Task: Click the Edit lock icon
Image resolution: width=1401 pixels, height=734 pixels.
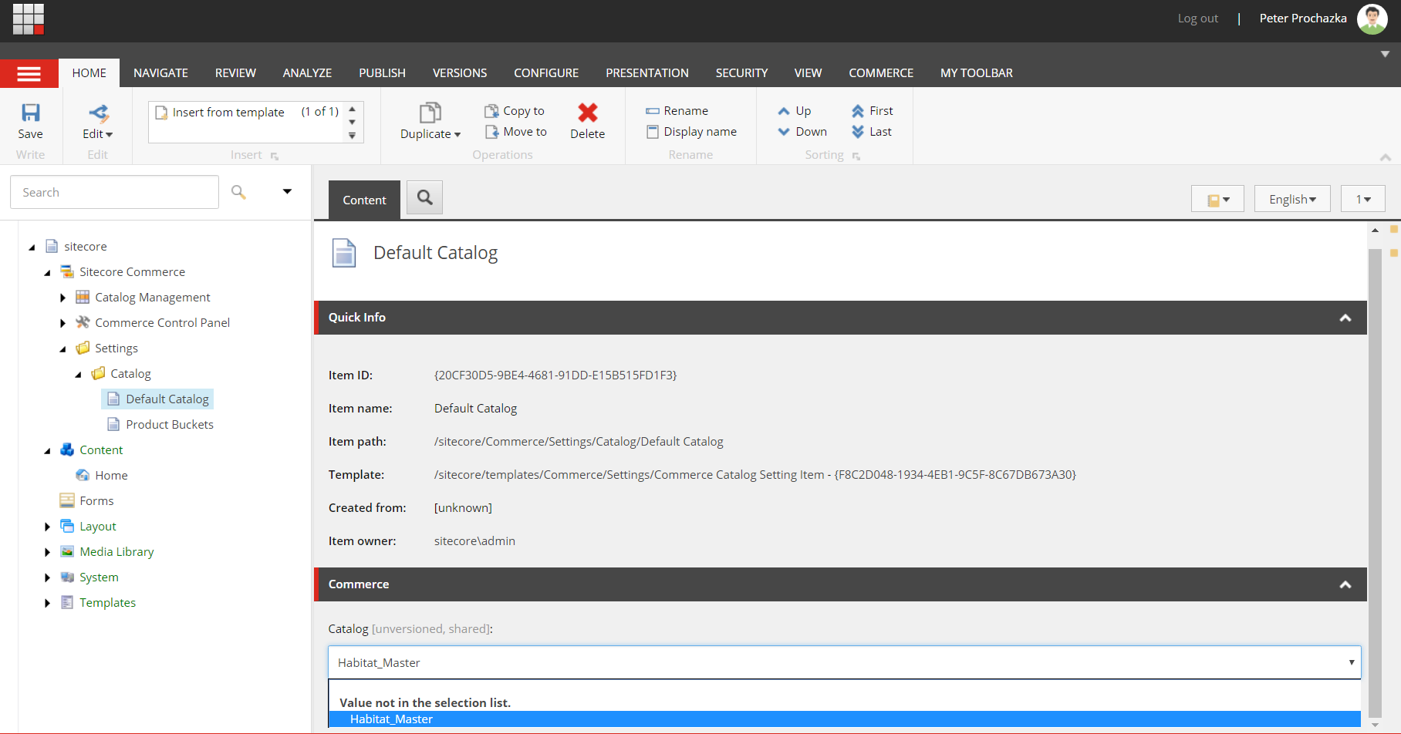Action: point(98,113)
